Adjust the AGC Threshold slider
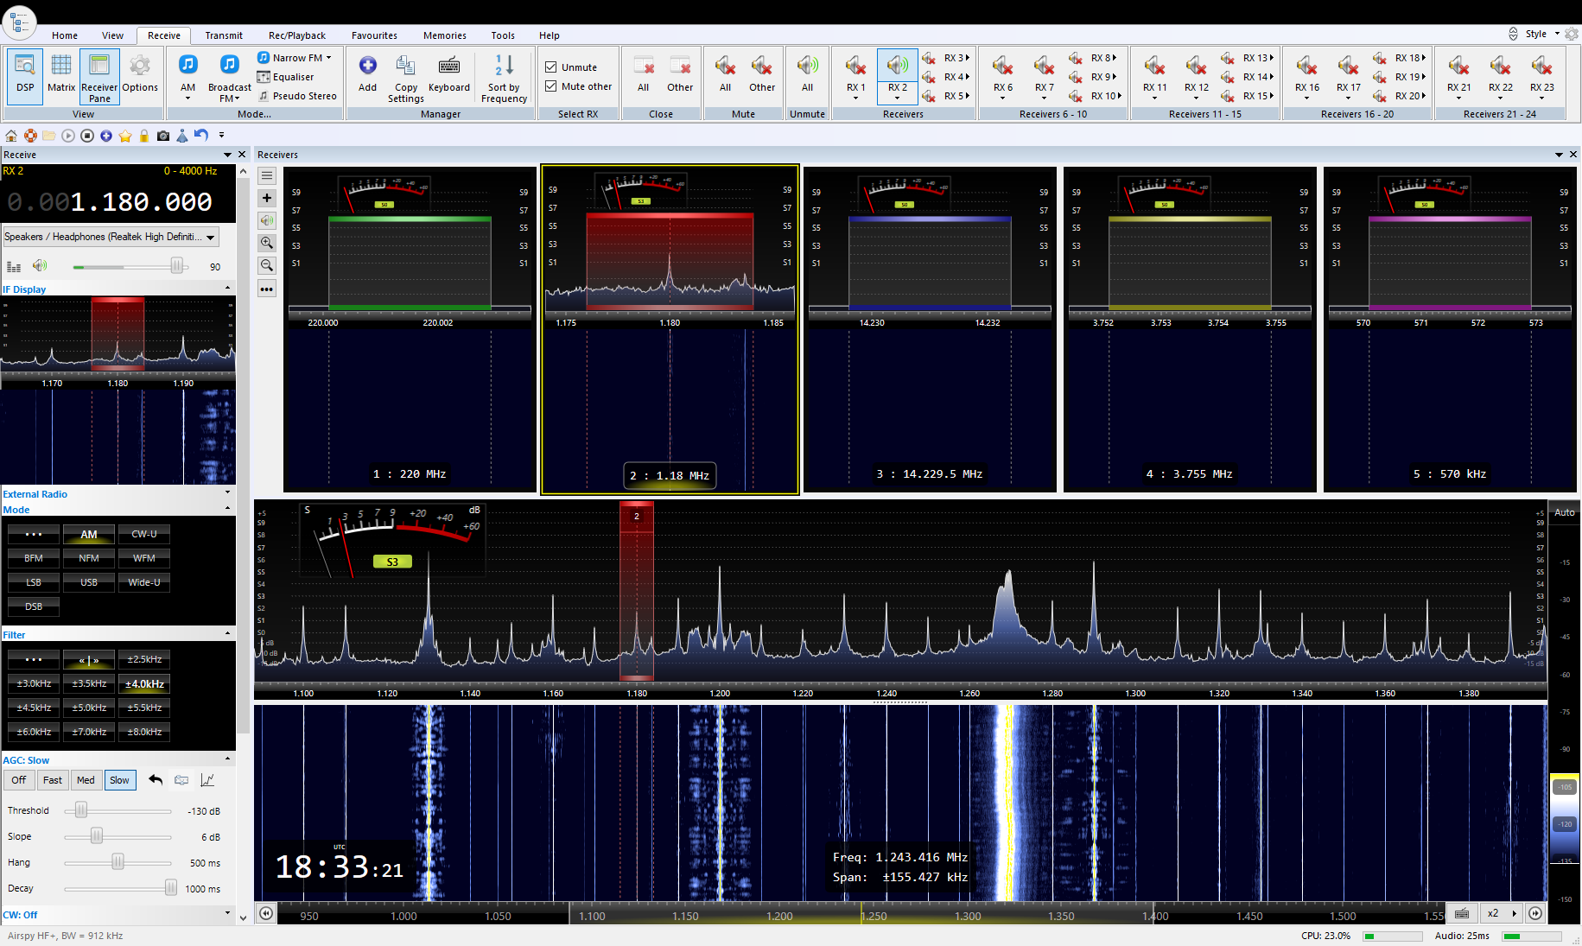The image size is (1582, 946). pos(81,810)
